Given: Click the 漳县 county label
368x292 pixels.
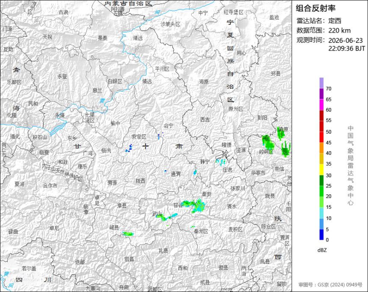Looking at the screenshot, I should pos(122,206).
